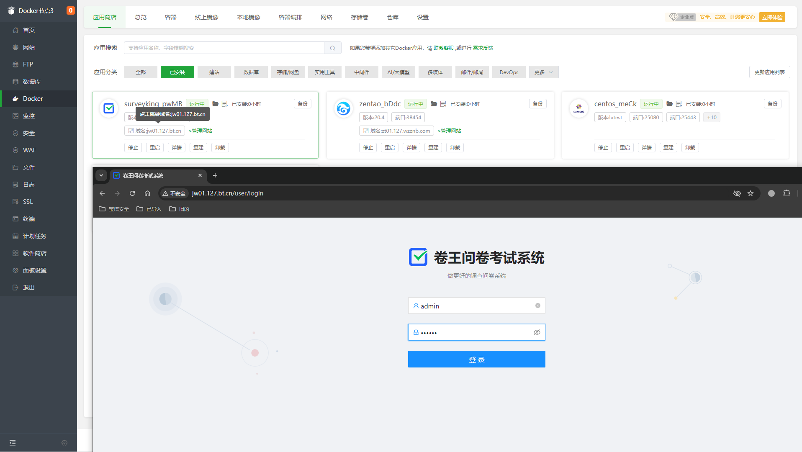Expand the 更多 category dropdown
This screenshot has width=802, height=452.
tap(544, 72)
